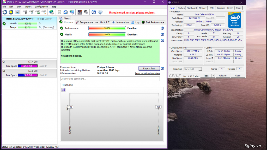Click the green check icon beside disk Health

4,24
